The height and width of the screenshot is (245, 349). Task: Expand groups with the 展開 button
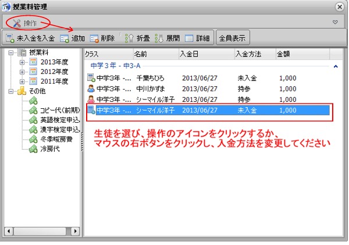click(167, 38)
